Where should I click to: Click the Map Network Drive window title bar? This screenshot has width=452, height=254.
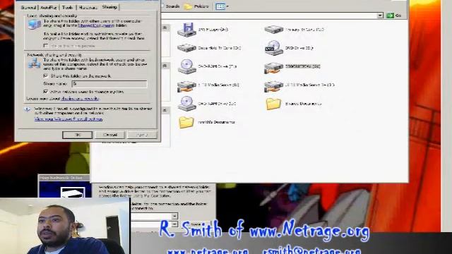[64, 178]
